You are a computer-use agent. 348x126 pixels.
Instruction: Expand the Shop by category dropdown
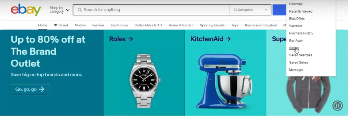point(59,10)
